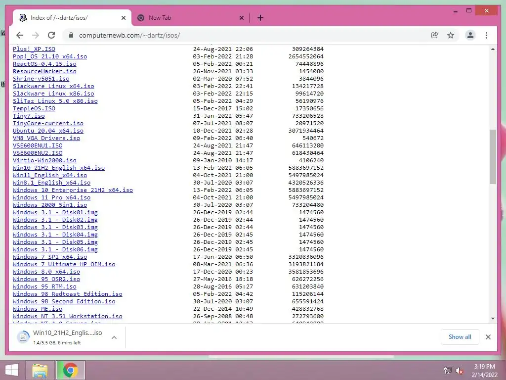506x380 pixels.
Task: Expand download options chevron for Win10 ISO
Action: click(x=114, y=337)
